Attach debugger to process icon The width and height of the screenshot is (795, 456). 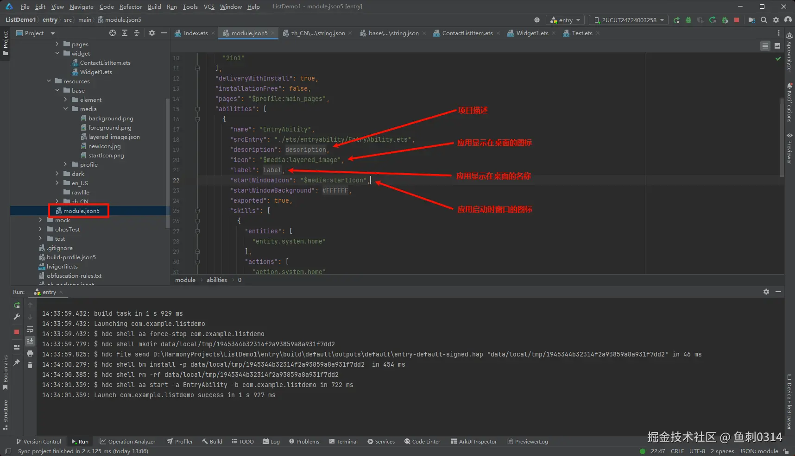click(x=725, y=20)
